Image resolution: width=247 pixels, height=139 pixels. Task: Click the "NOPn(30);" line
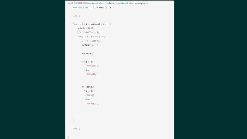pyautogui.click(x=92, y=66)
